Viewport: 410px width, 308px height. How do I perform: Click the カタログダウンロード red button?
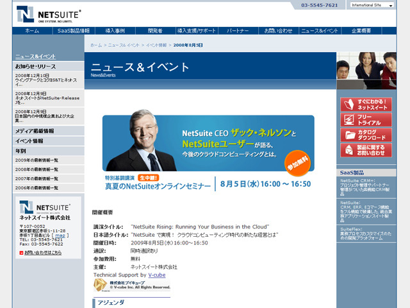pyautogui.click(x=366, y=135)
